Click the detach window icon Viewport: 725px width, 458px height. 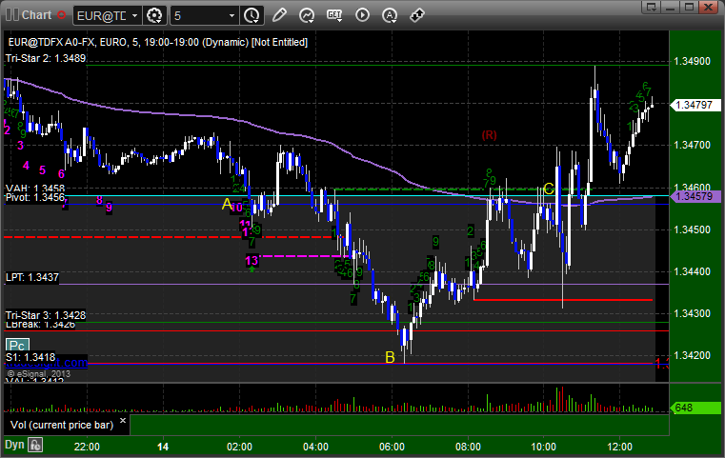pyautogui.click(x=652, y=7)
